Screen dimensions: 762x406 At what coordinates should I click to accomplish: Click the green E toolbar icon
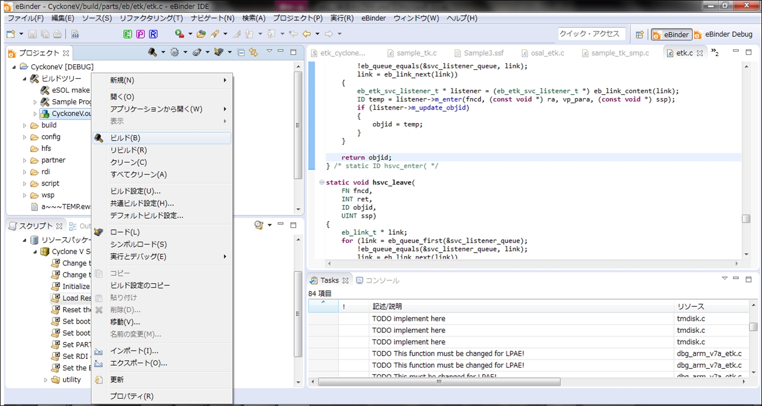click(127, 34)
